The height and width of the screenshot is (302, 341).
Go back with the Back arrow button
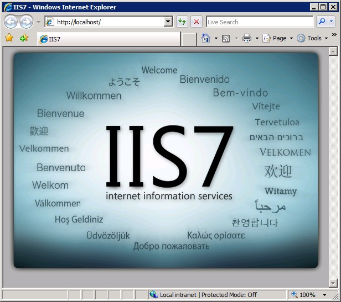[11, 22]
